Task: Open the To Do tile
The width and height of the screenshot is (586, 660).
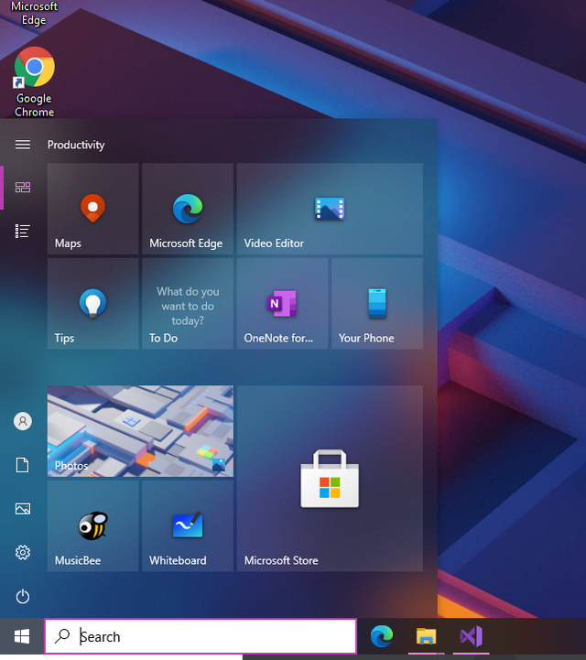Action: [187, 303]
